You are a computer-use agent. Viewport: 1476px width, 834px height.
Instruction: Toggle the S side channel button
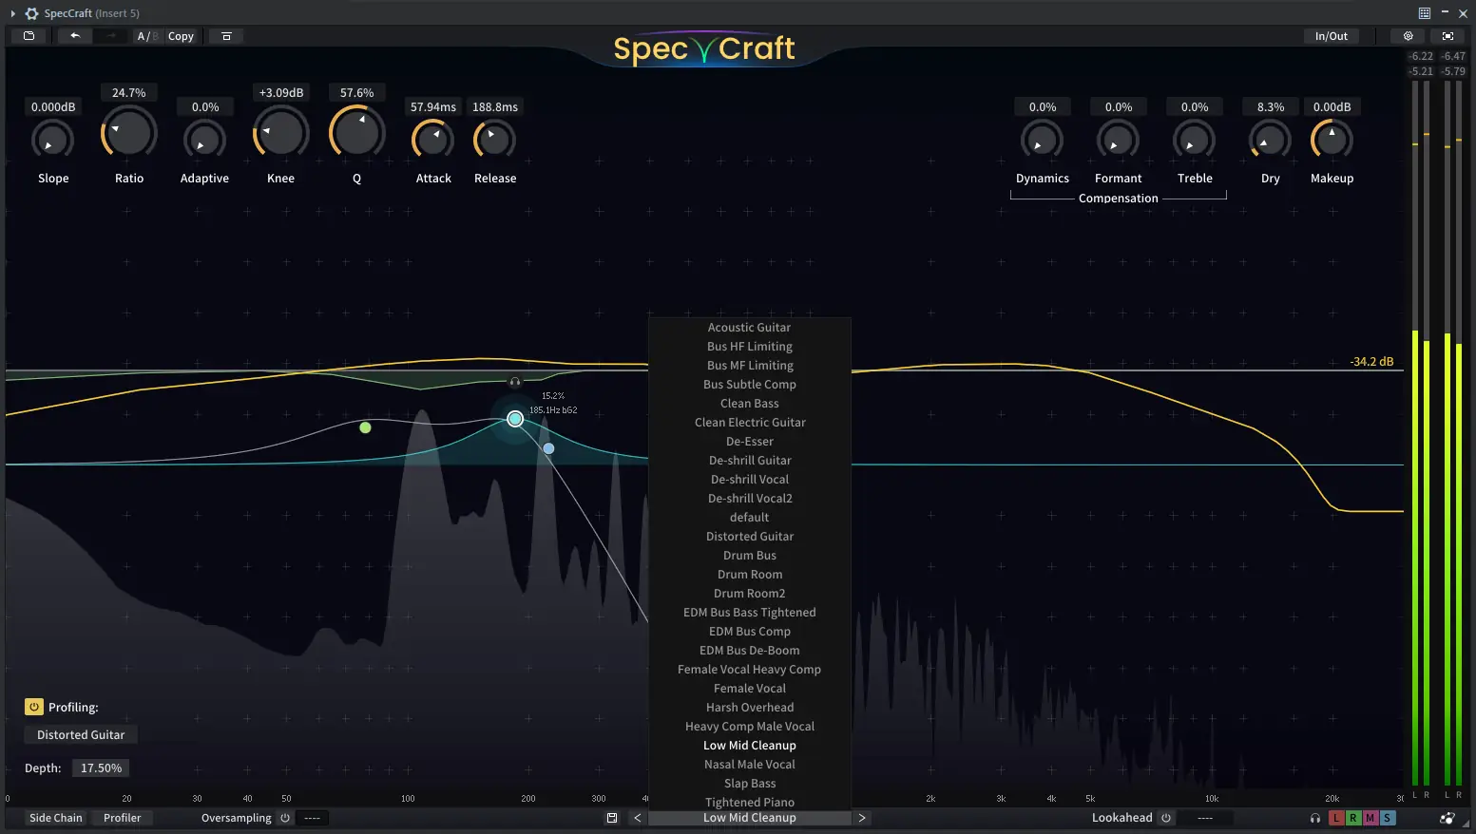[1388, 818]
